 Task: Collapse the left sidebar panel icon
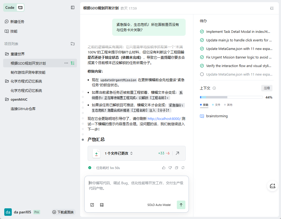tap(73, 7)
